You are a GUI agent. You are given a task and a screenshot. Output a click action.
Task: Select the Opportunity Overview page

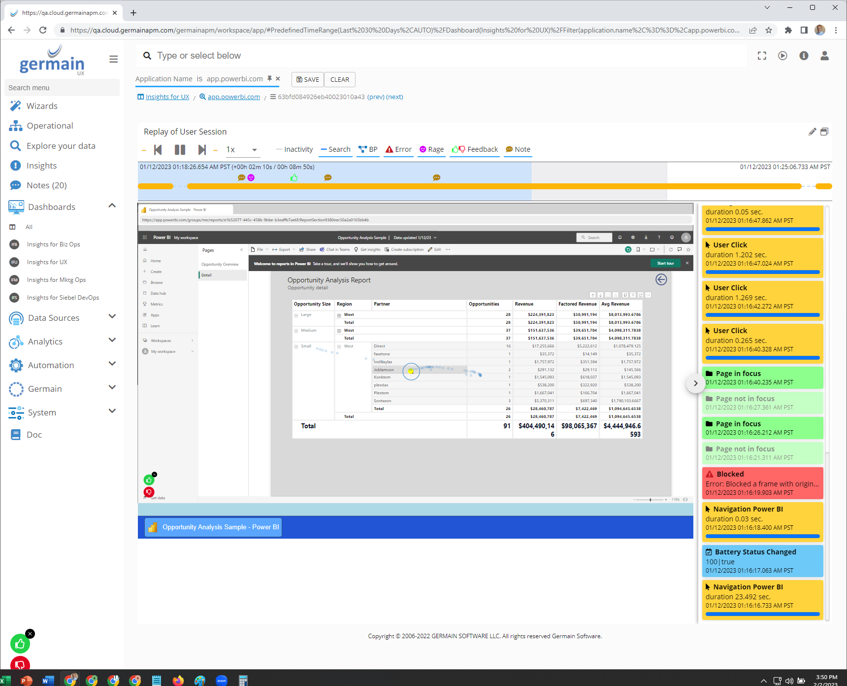(x=220, y=264)
